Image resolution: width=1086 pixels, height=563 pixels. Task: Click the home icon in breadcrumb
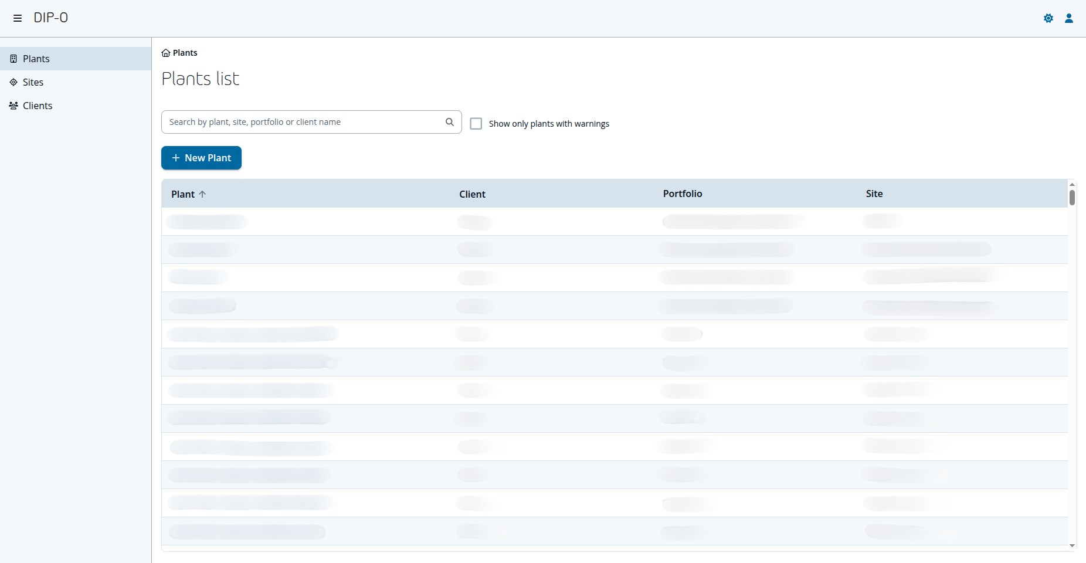tap(166, 53)
